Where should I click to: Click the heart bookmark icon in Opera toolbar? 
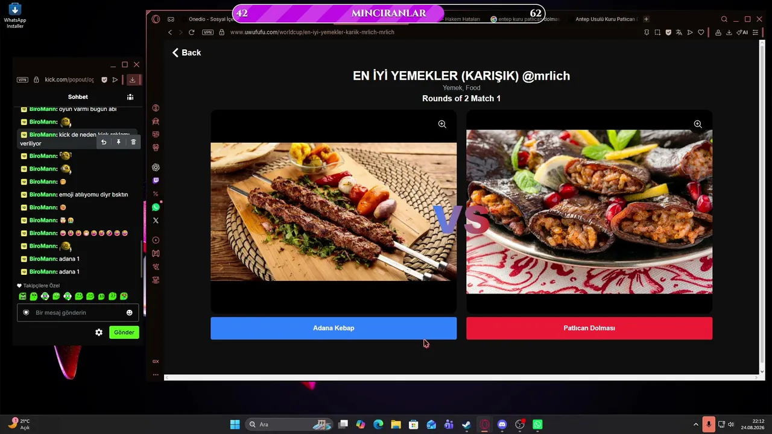pyautogui.click(x=701, y=32)
